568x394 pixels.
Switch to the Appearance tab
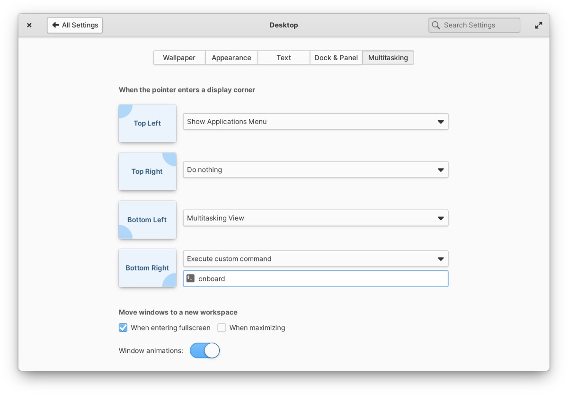pos(231,57)
